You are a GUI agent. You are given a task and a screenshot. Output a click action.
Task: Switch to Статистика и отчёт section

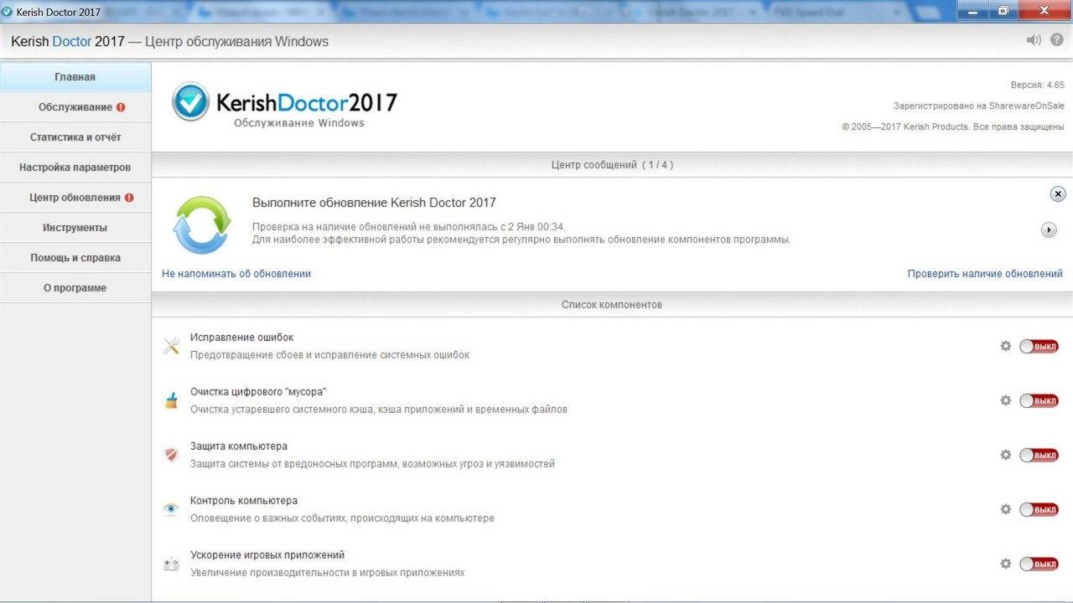(75, 137)
